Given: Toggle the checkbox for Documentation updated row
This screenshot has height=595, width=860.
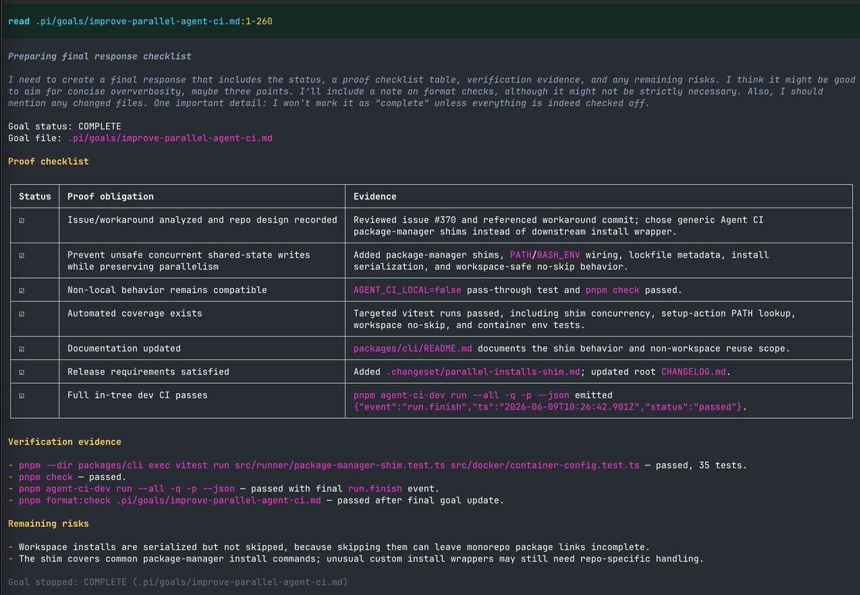Looking at the screenshot, I should (x=22, y=348).
